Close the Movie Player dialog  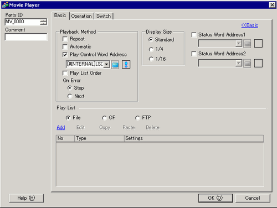click(272, 5)
